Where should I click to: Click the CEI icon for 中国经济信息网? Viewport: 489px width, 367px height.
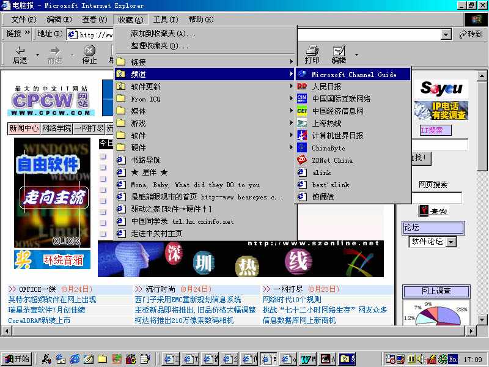pos(302,111)
